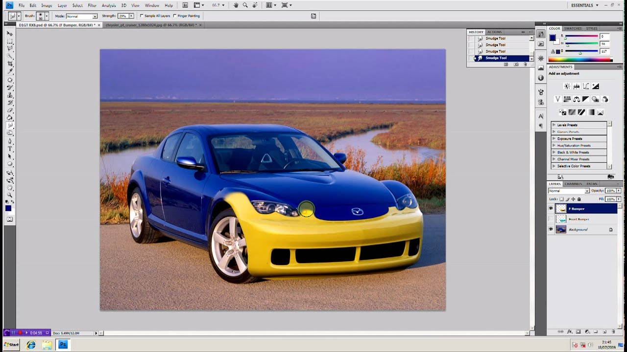Select the Rectangular Marquee tool
The height and width of the screenshot is (352, 627).
(10, 41)
